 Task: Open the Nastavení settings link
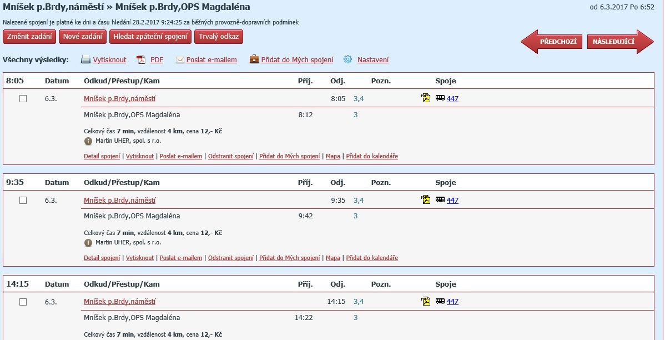click(x=373, y=60)
